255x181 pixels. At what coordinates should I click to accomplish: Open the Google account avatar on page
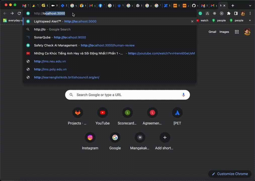[x=247, y=32]
